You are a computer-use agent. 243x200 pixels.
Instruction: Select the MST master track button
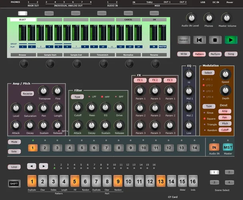point(228,147)
